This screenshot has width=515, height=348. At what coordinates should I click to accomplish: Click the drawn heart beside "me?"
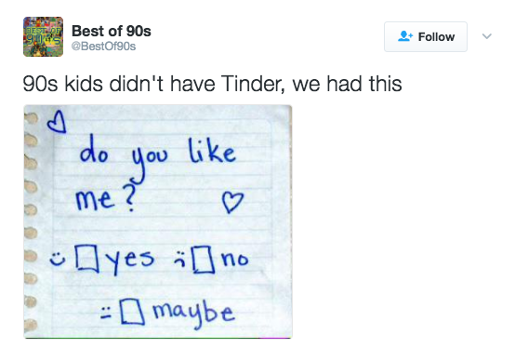coord(232,202)
